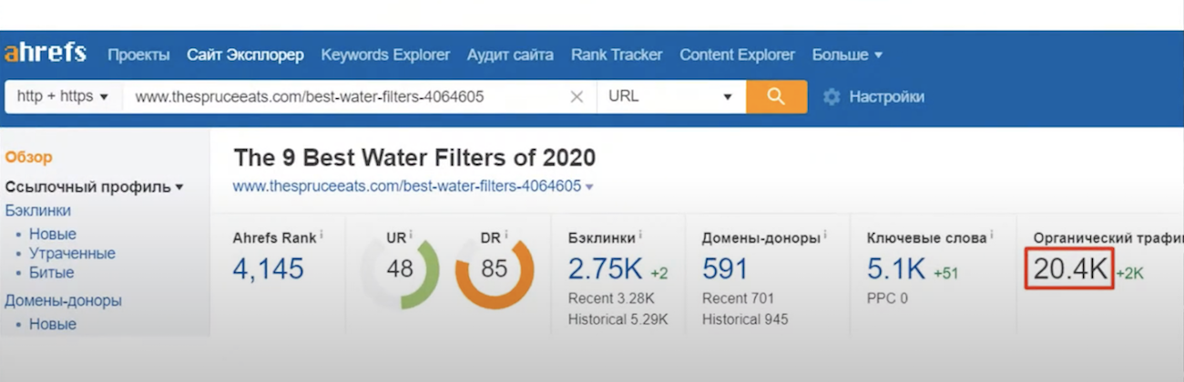Open Новые under Бэклинки
This screenshot has width=1184, height=382.
(53, 234)
